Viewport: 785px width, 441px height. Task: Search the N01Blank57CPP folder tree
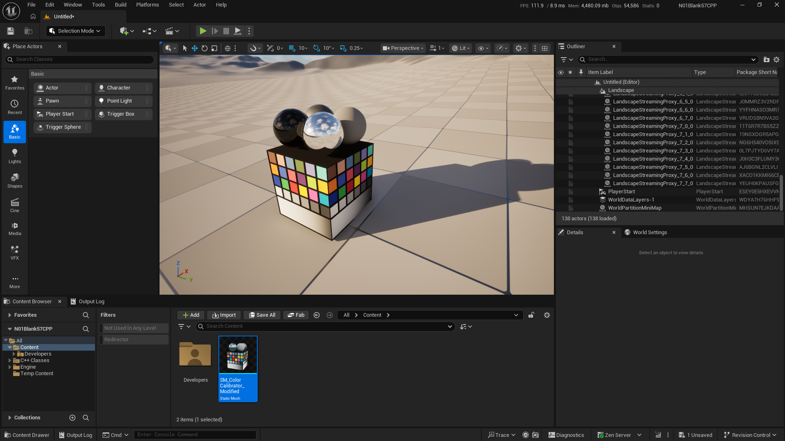[86, 329]
